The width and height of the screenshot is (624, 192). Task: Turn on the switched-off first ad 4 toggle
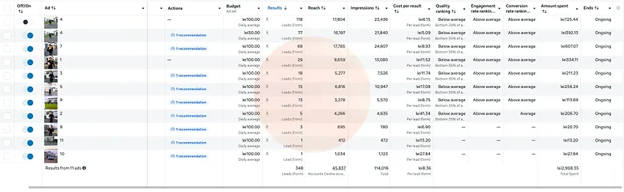click(x=27, y=22)
